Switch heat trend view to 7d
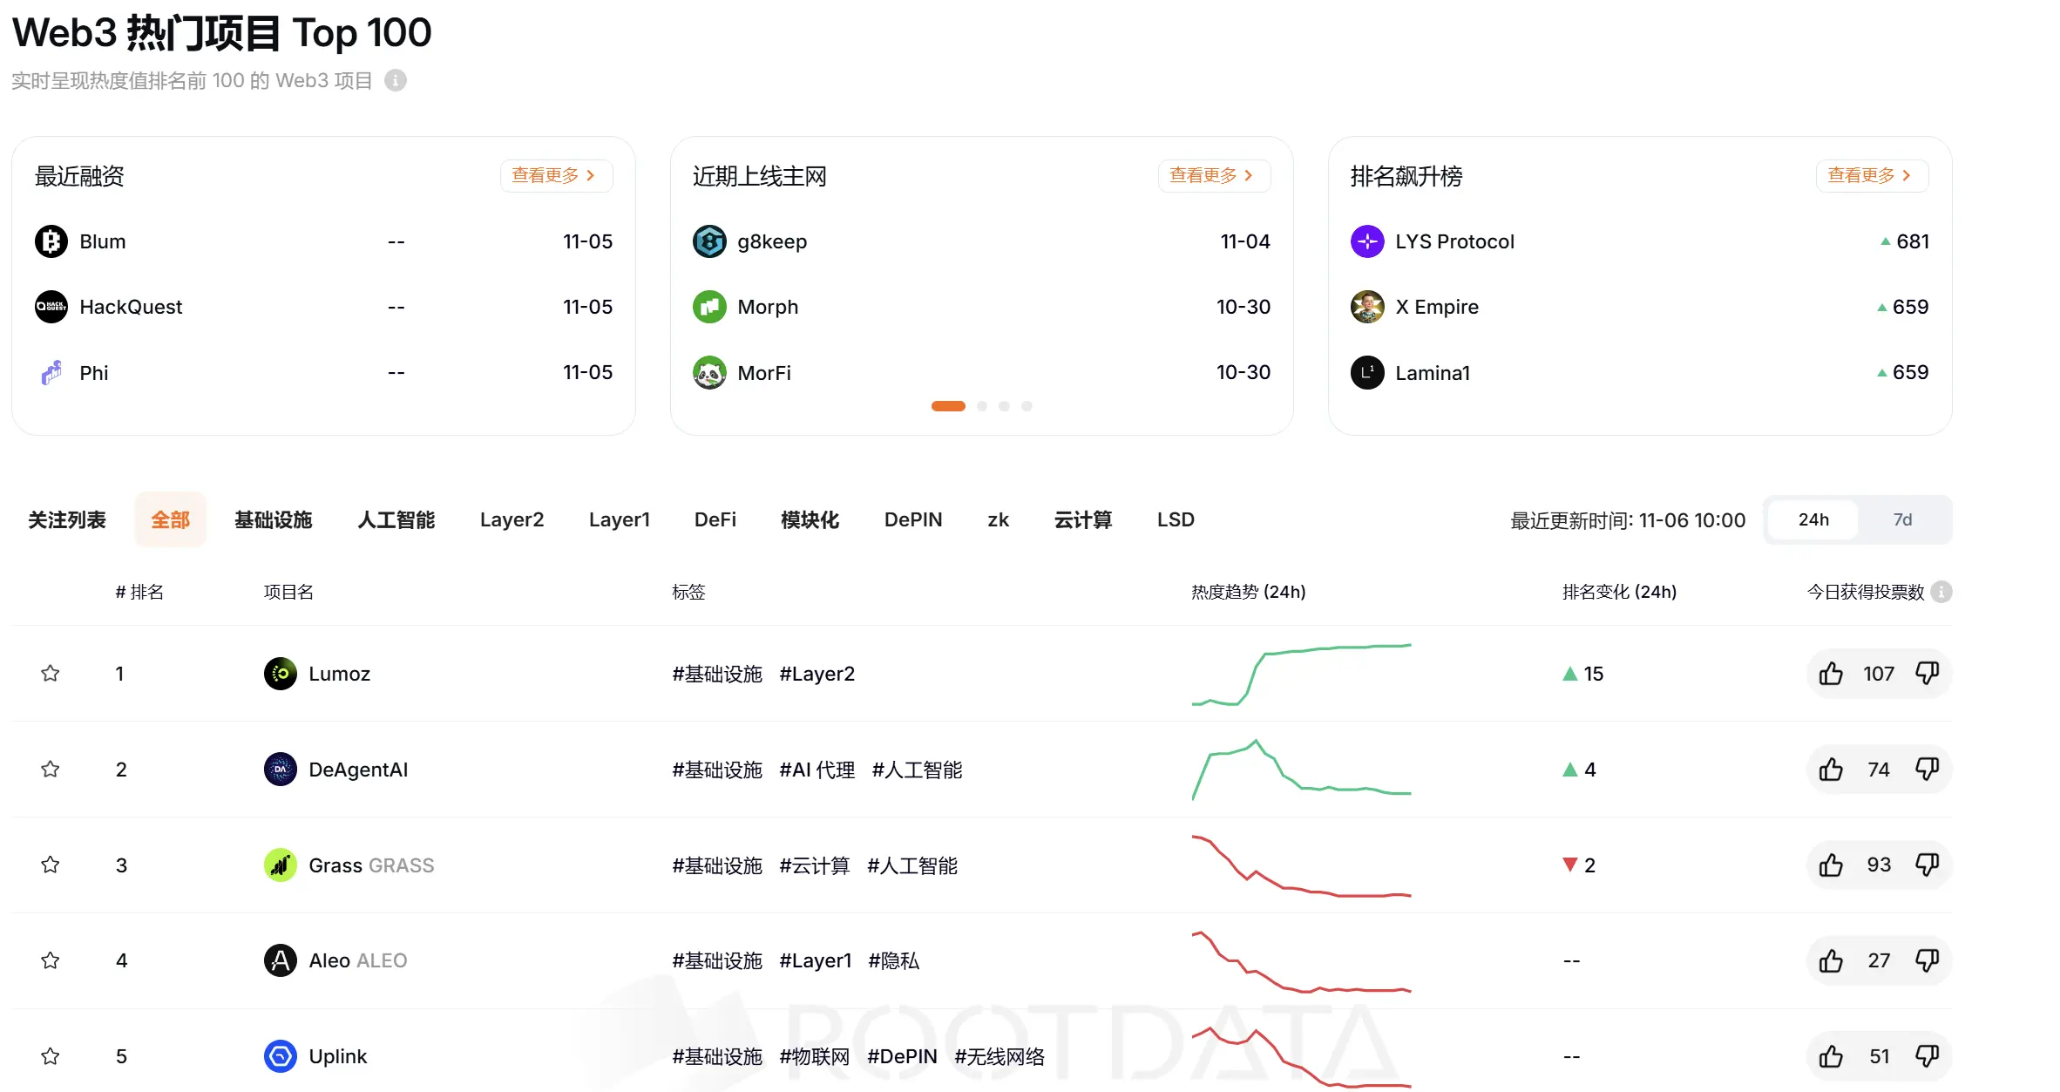Image resolution: width=2060 pixels, height=1092 pixels. [1902, 519]
